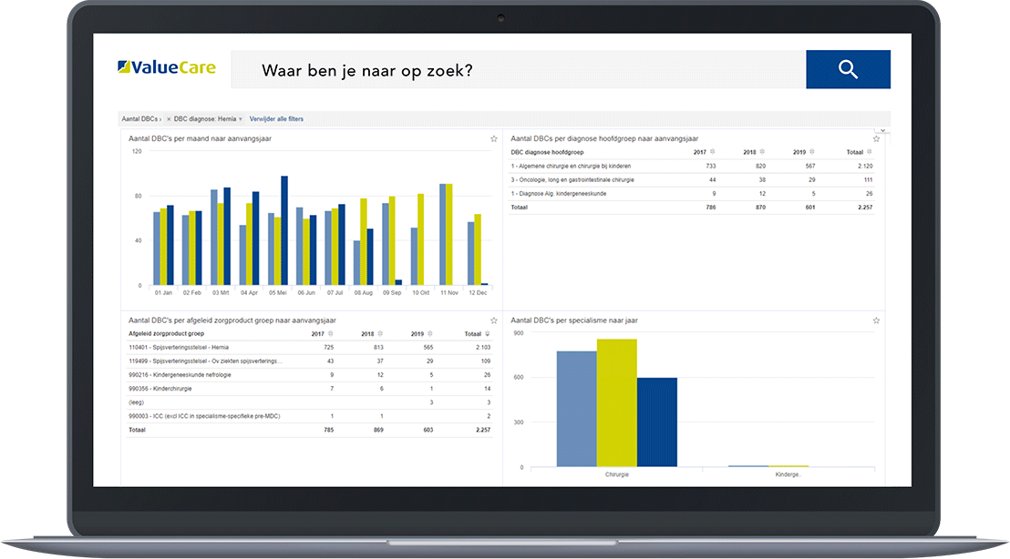This screenshot has width=1010, height=559.
Task: Expand the Aantal DBCs breadcrumb arrow
Action: (x=160, y=119)
